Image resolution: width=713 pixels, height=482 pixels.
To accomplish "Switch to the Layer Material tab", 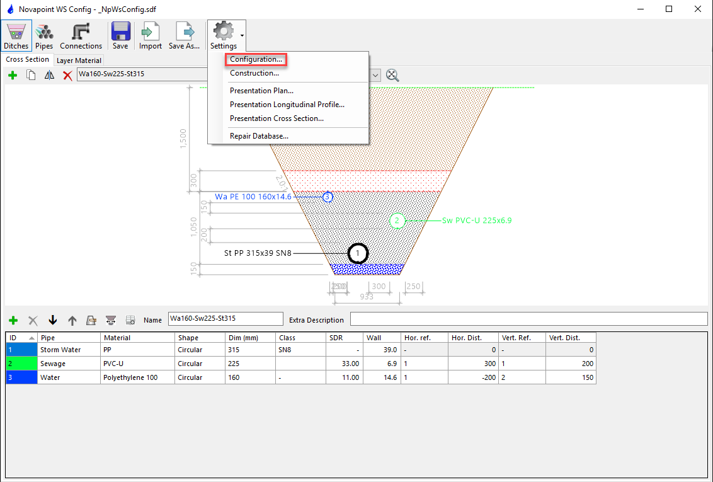I will [x=79, y=60].
